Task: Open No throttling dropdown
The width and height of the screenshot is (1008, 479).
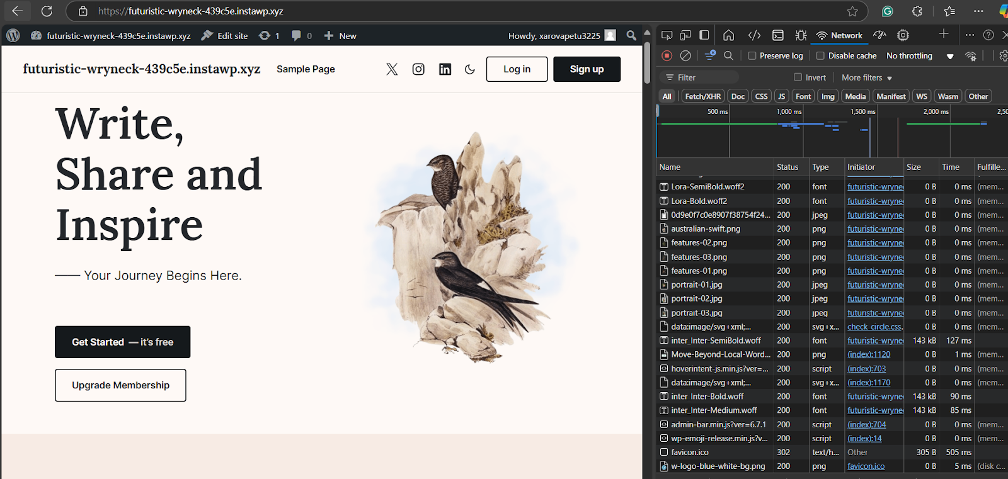Action: pos(920,55)
